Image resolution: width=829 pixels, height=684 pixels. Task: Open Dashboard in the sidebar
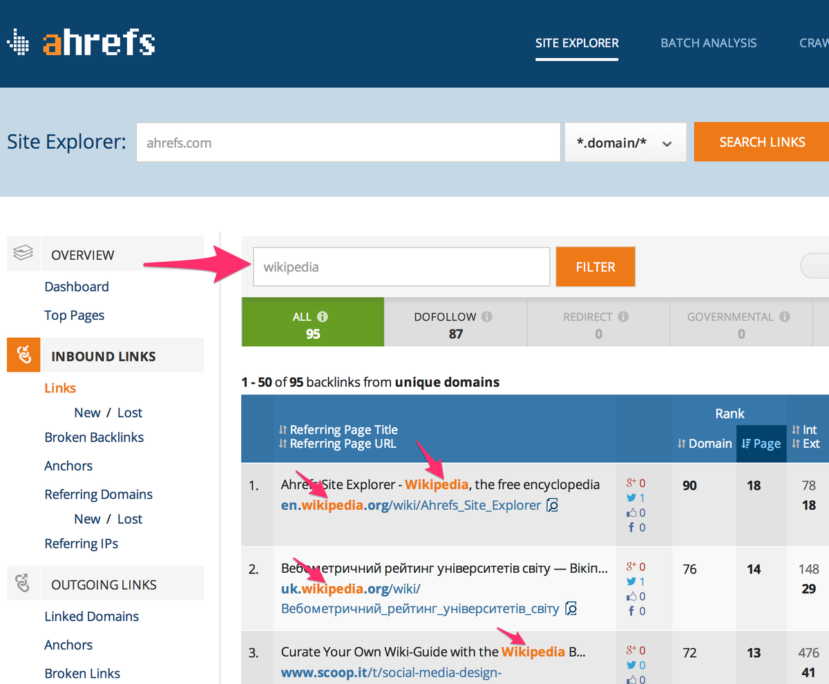click(x=77, y=287)
